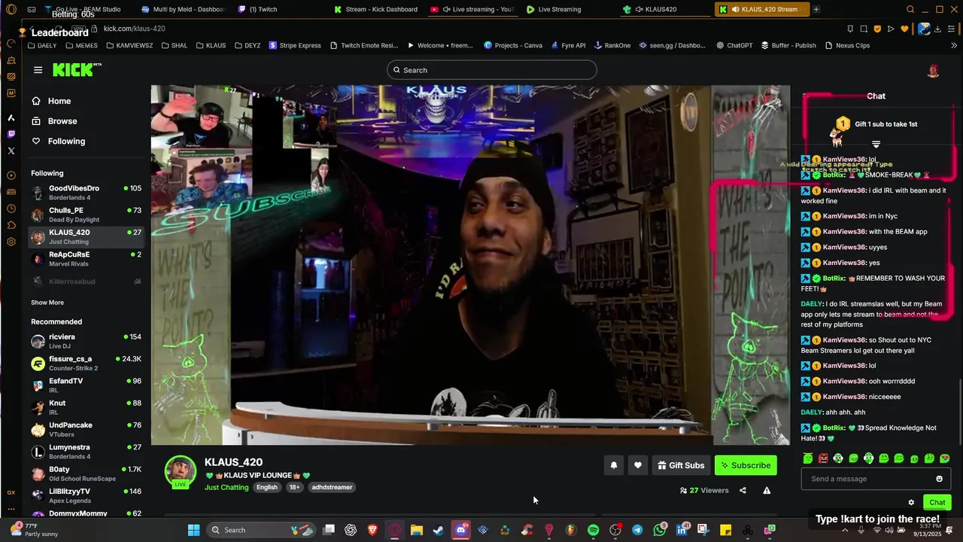The height and width of the screenshot is (542, 963).
Task: Open B0aty recommended channel
Action: tap(86, 473)
